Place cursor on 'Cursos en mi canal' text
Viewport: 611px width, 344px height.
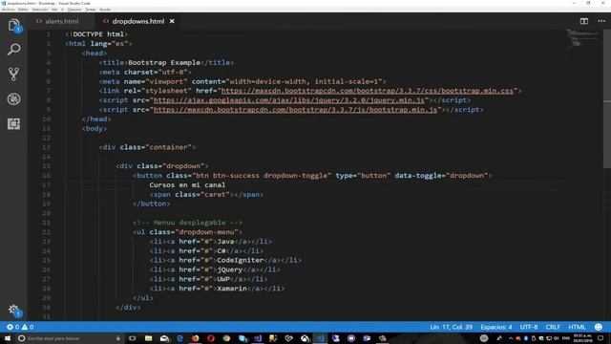[x=187, y=184]
